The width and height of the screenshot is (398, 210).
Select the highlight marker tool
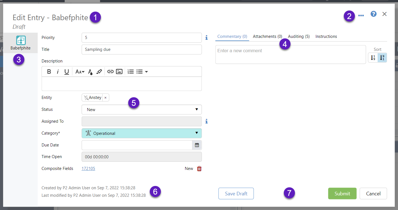tap(99, 72)
